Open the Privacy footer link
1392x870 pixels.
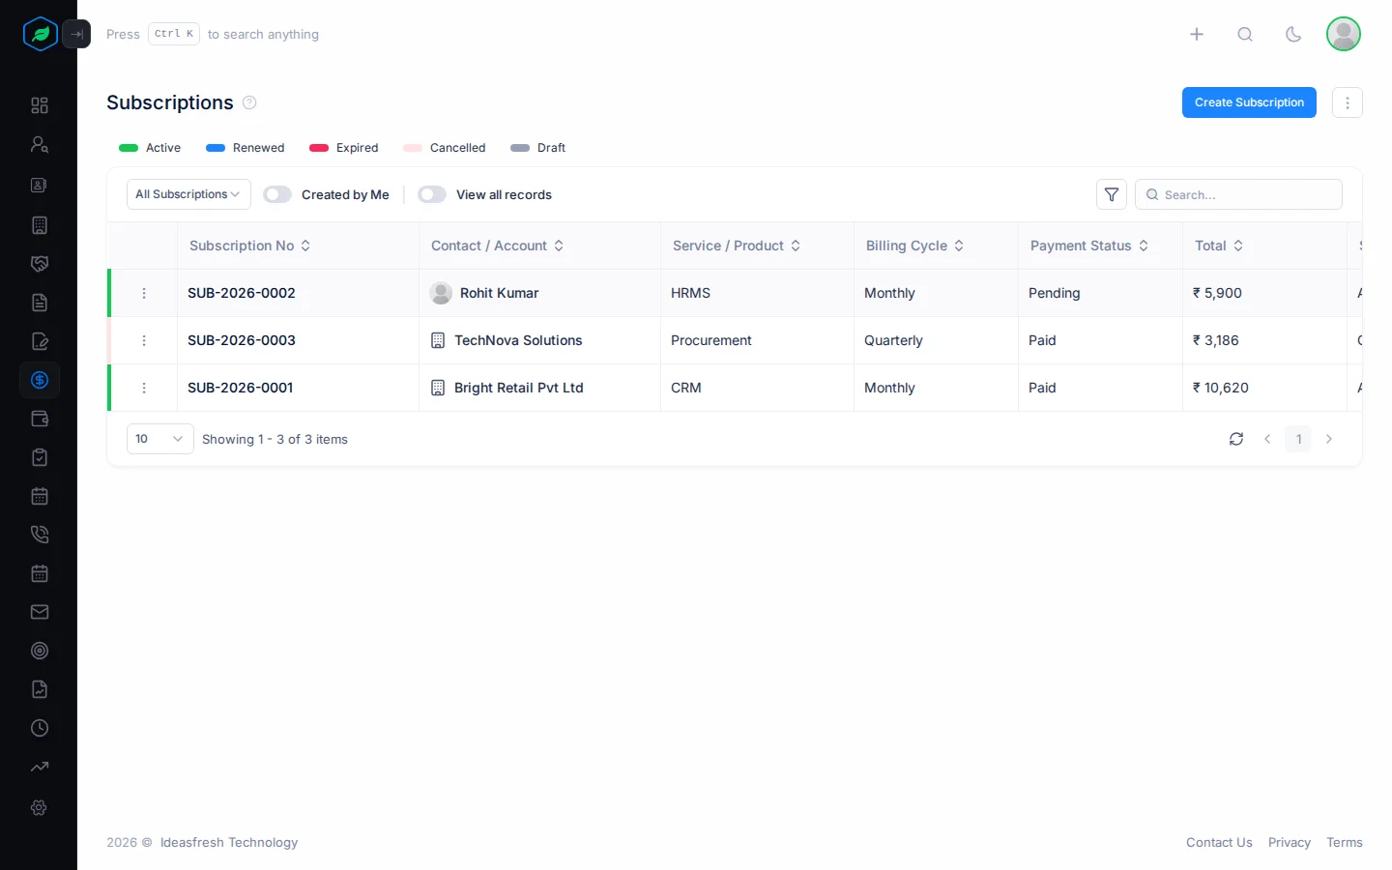pos(1290,843)
